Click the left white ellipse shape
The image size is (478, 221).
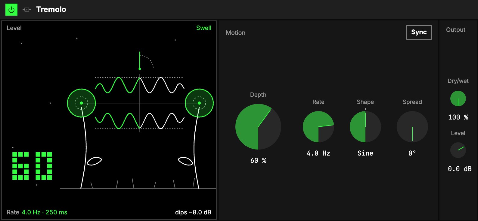[x=94, y=161]
